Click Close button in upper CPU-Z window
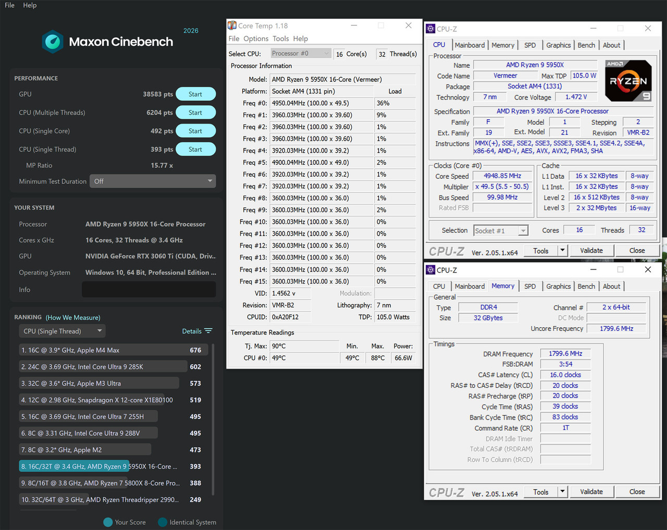 tap(637, 251)
